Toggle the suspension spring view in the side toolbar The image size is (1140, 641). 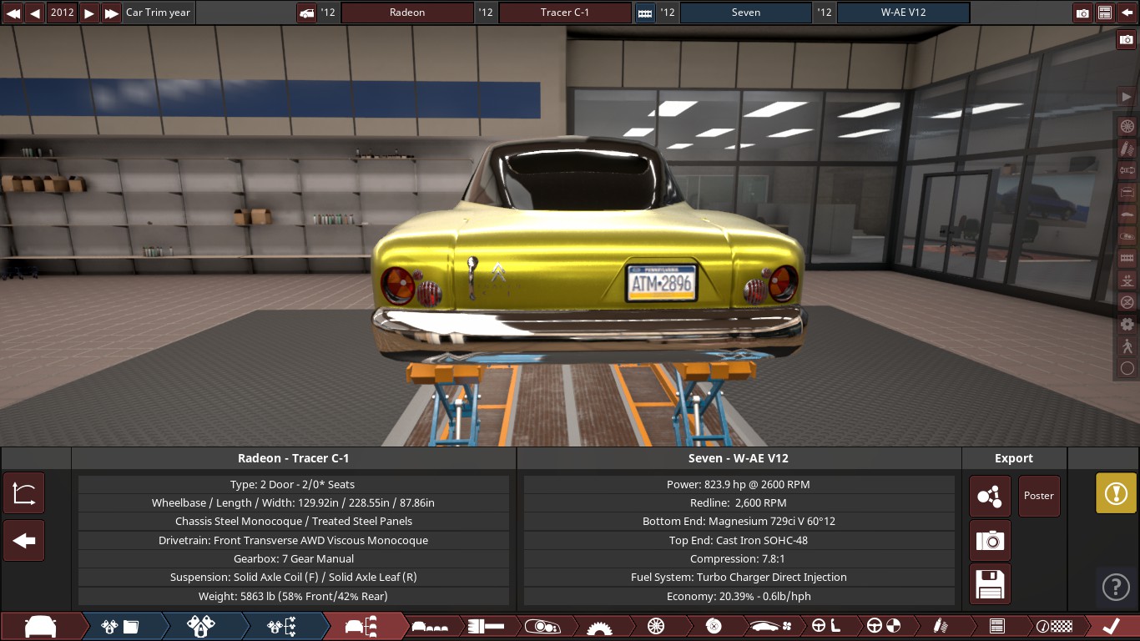pos(1127,149)
